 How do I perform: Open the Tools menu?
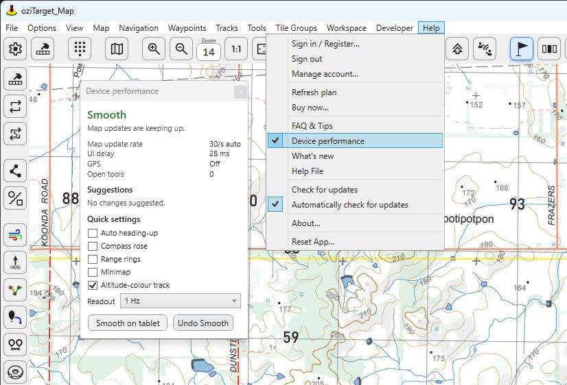point(257,28)
